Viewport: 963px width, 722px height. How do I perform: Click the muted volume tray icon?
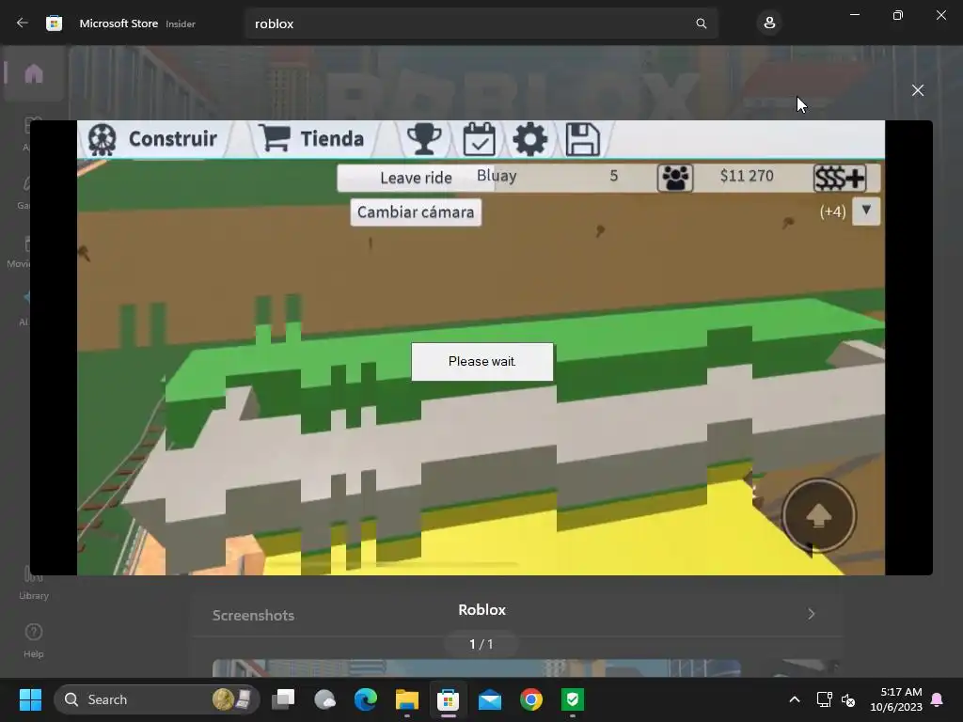[x=848, y=699]
